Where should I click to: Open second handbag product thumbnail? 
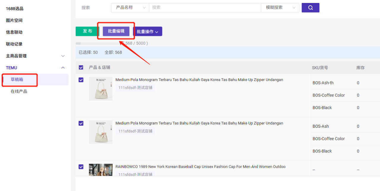[101, 132]
